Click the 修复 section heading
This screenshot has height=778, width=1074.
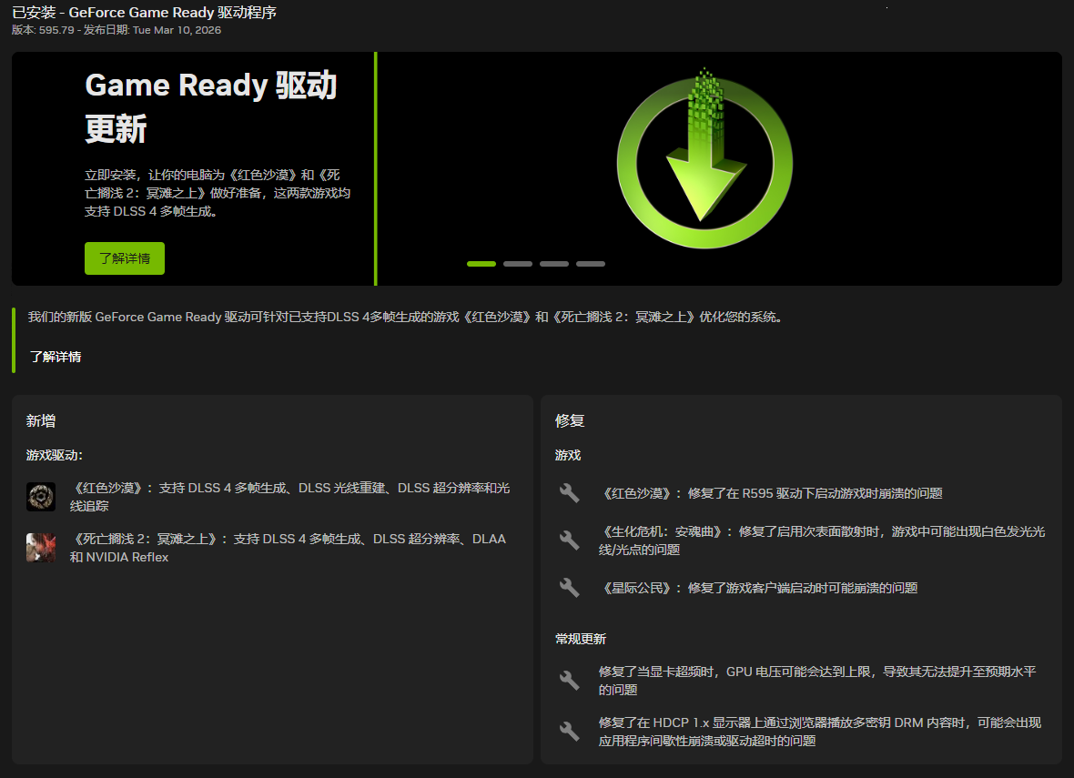570,421
